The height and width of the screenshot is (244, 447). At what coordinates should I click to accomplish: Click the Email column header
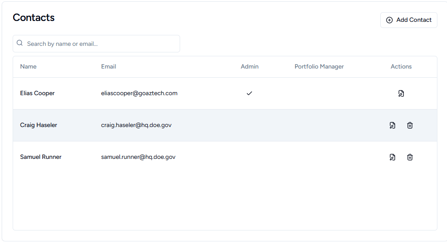coord(109,67)
